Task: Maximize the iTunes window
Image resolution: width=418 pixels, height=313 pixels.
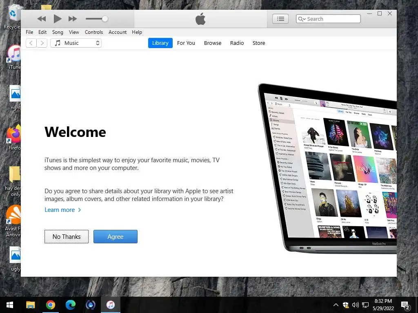Action: point(380,13)
